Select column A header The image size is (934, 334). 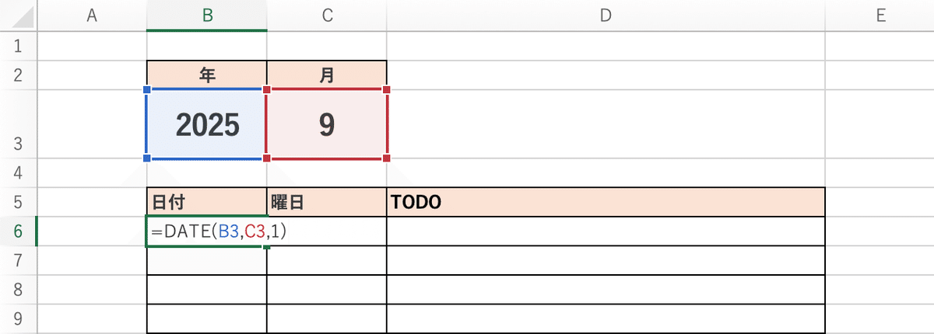point(91,16)
